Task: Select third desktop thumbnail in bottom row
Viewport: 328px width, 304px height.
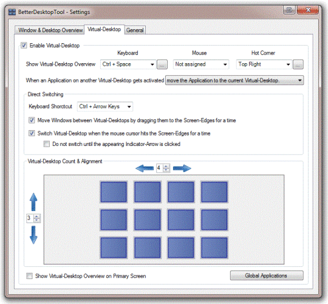Action: [x=181, y=247]
